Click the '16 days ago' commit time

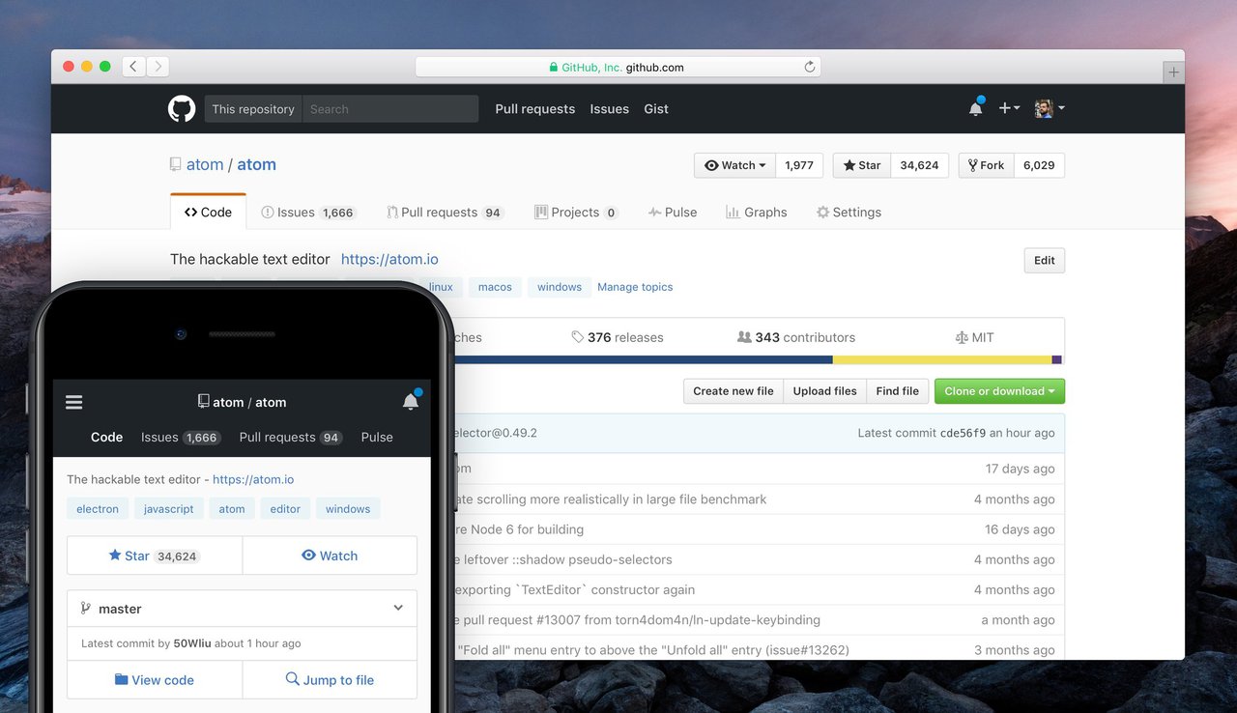1021,529
